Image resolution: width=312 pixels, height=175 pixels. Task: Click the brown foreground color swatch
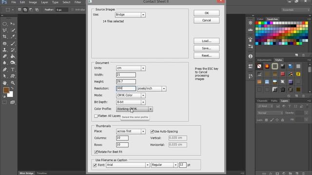tap(6, 90)
